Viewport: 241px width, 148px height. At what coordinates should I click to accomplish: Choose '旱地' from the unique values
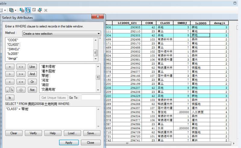coord(45,76)
